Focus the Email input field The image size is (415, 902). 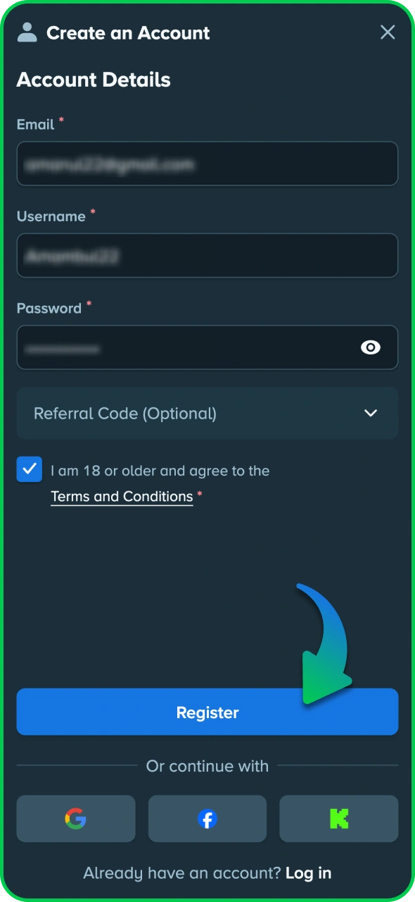[207, 163]
